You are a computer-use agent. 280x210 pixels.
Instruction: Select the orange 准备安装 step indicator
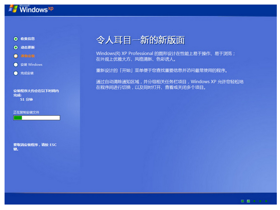pos(16,56)
